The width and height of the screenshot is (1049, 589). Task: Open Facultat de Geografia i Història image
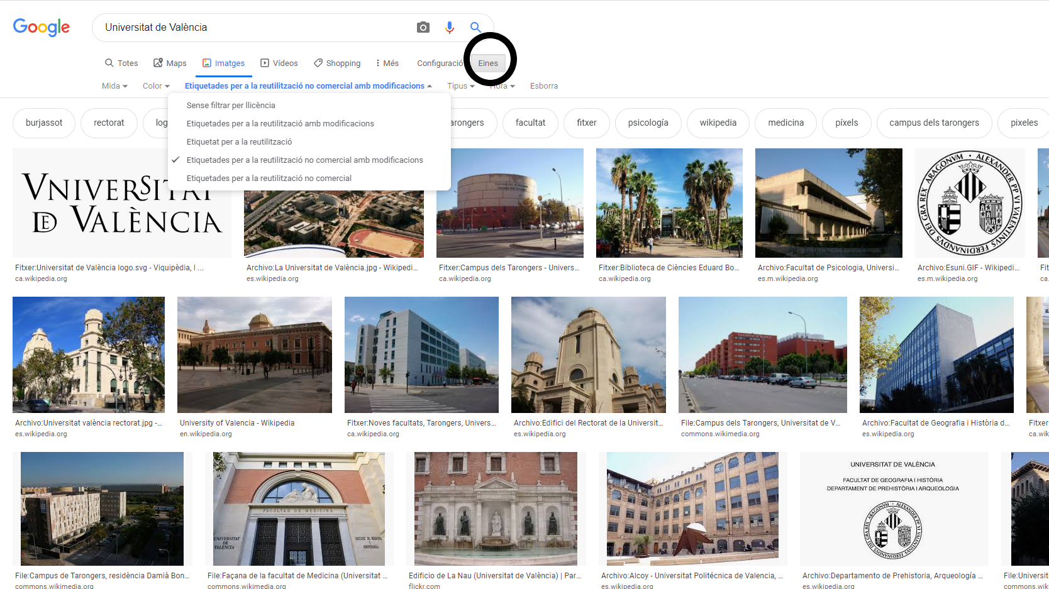click(x=936, y=355)
